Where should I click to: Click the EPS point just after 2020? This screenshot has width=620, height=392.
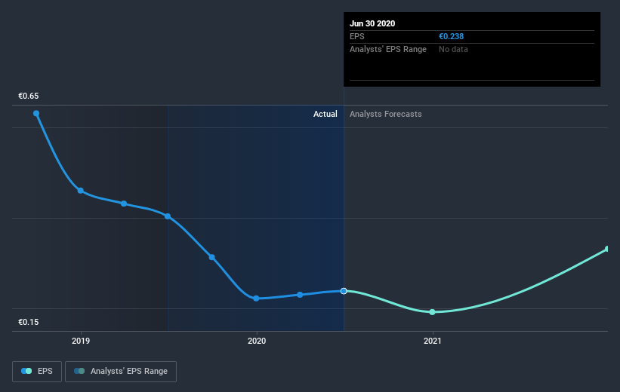[300, 295]
